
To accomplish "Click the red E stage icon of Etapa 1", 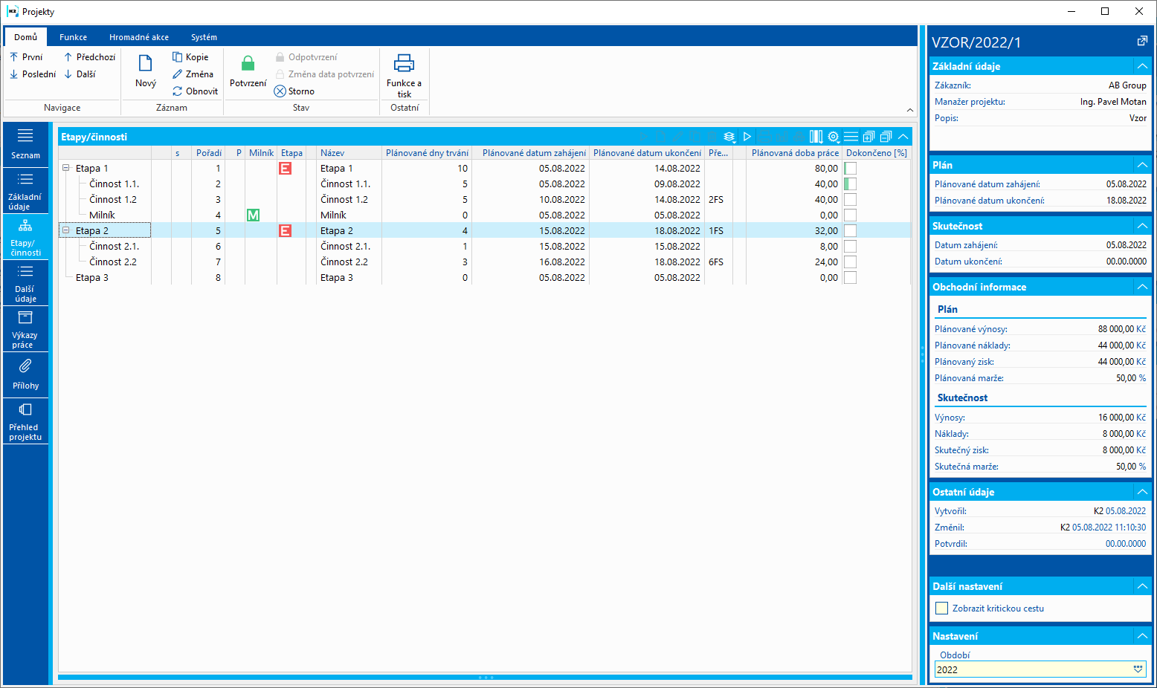I will [x=285, y=169].
